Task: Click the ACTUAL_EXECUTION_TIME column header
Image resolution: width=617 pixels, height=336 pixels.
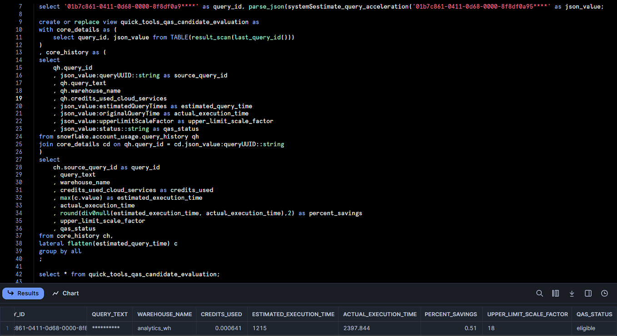Action: pyautogui.click(x=380, y=314)
